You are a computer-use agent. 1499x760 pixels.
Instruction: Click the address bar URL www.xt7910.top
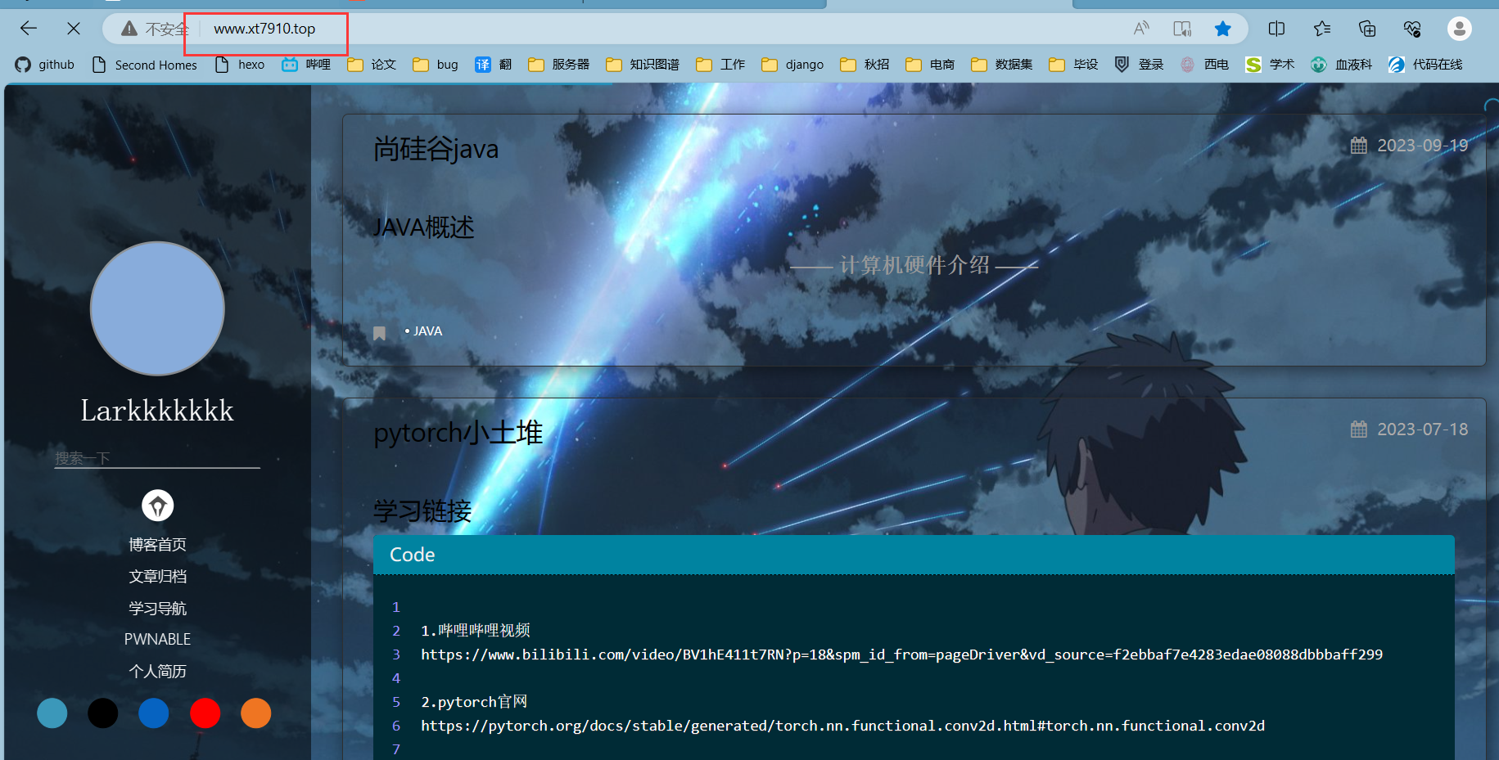pos(264,29)
